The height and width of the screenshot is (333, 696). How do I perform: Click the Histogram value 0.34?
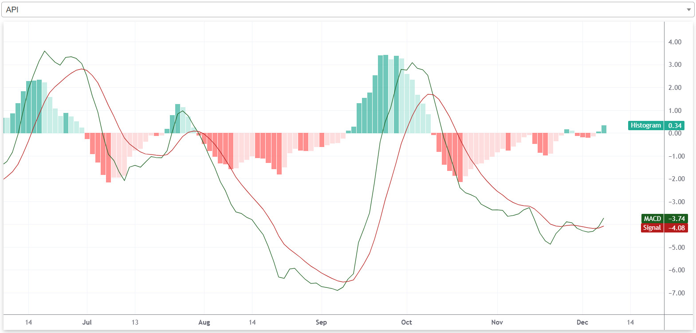pyautogui.click(x=674, y=125)
